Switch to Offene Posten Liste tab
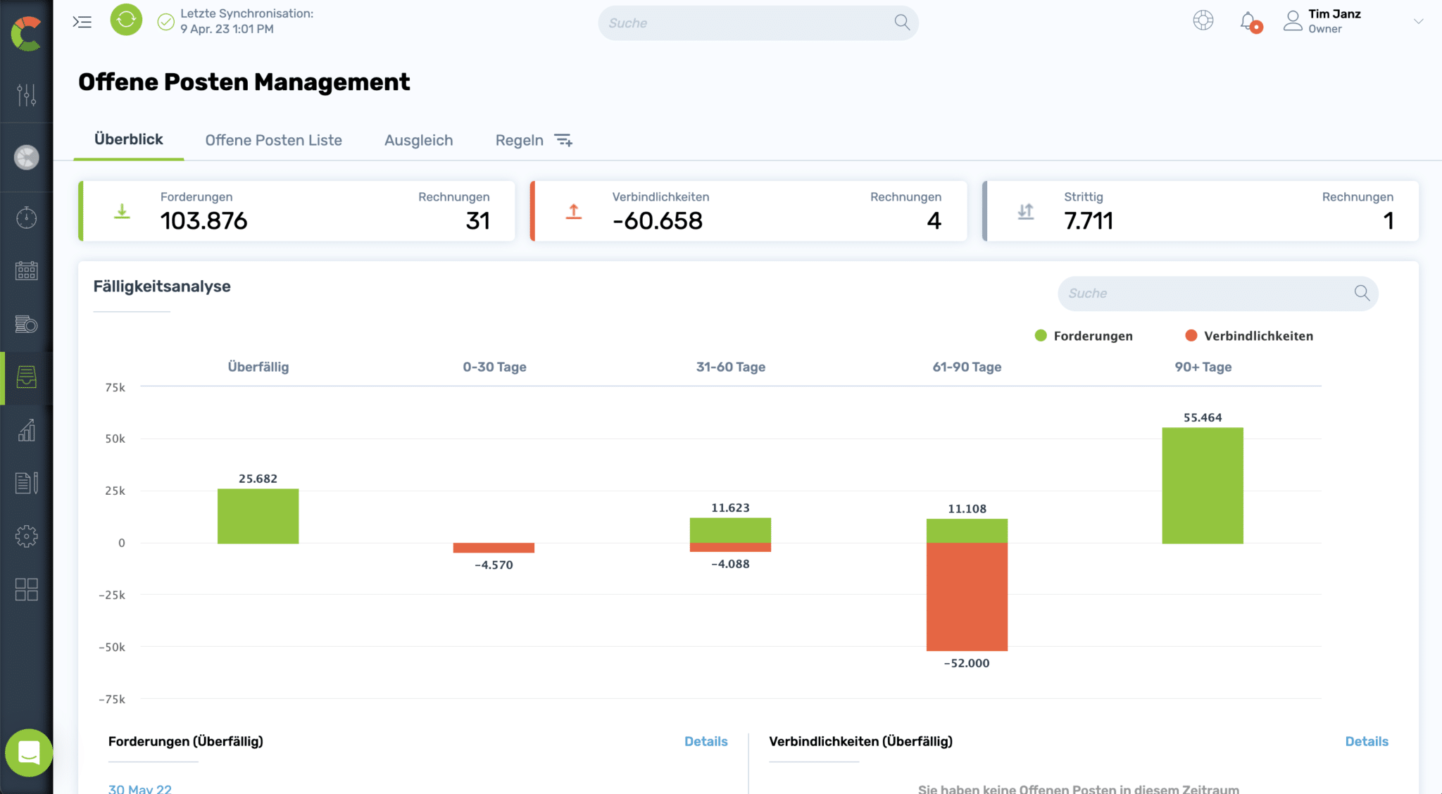Viewport: 1442px width, 794px height. tap(273, 140)
